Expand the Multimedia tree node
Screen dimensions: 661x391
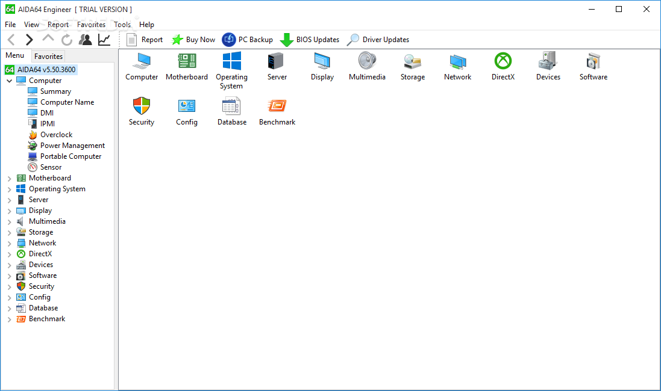tap(9, 222)
